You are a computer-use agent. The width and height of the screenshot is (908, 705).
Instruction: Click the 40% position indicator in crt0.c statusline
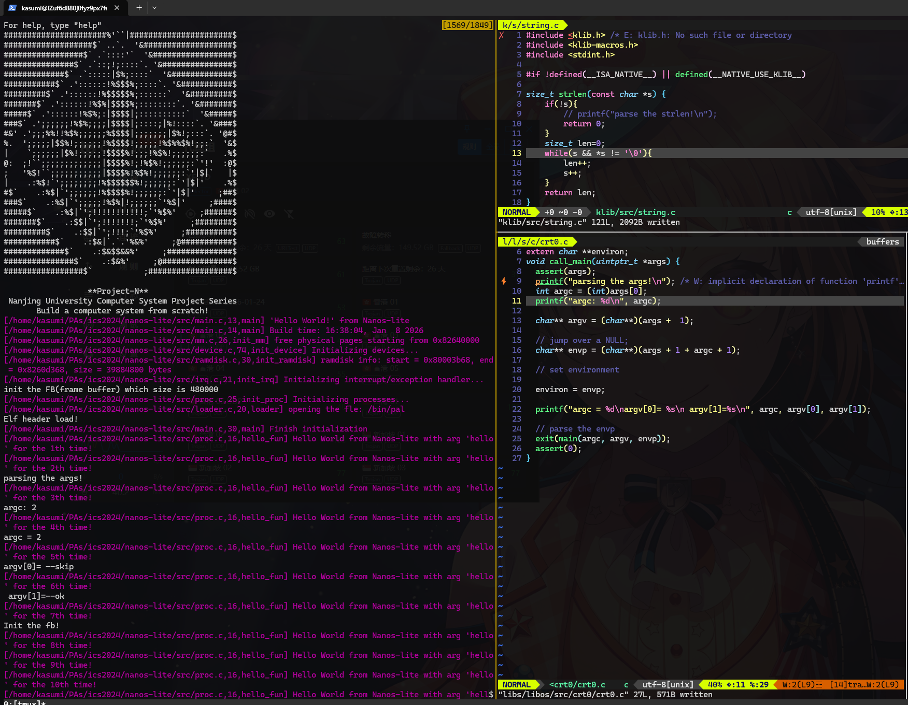coord(715,685)
